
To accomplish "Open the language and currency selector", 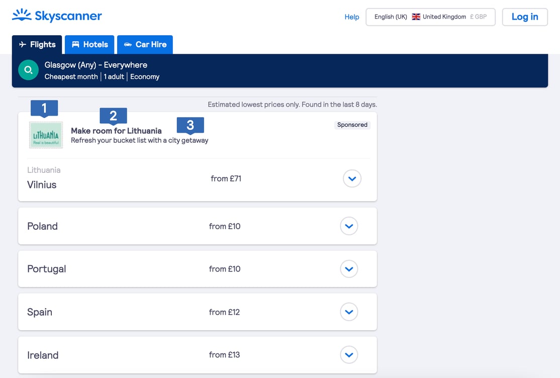I will click(430, 17).
